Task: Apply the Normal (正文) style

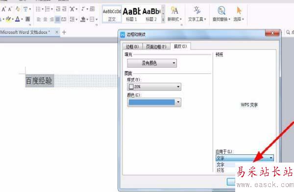Action: (112, 14)
